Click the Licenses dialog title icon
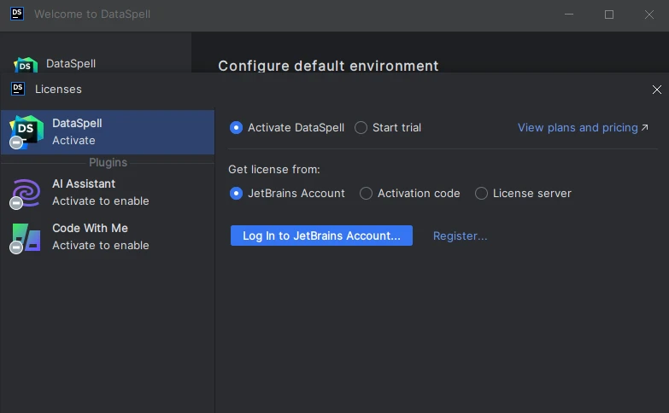The image size is (669, 413). (18, 89)
